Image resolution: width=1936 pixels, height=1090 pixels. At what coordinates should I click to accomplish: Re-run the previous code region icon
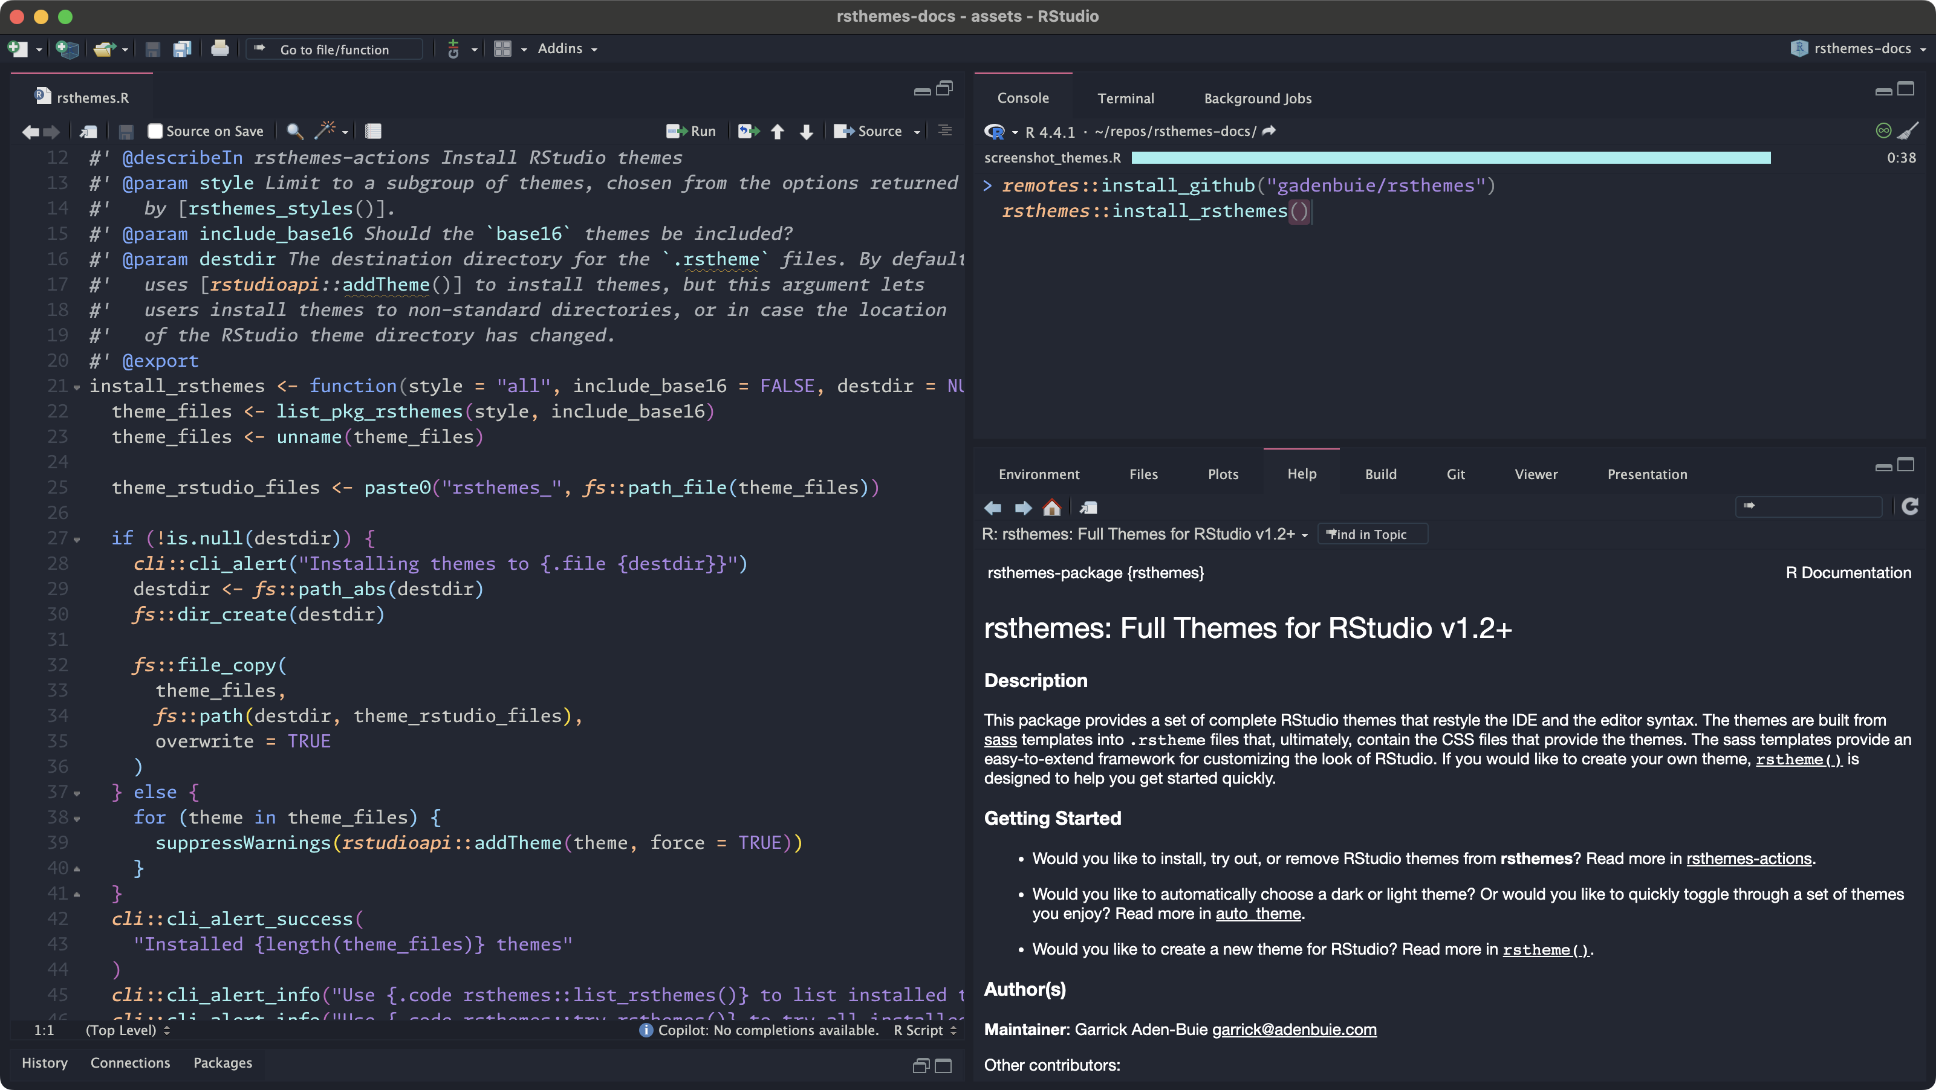(748, 132)
